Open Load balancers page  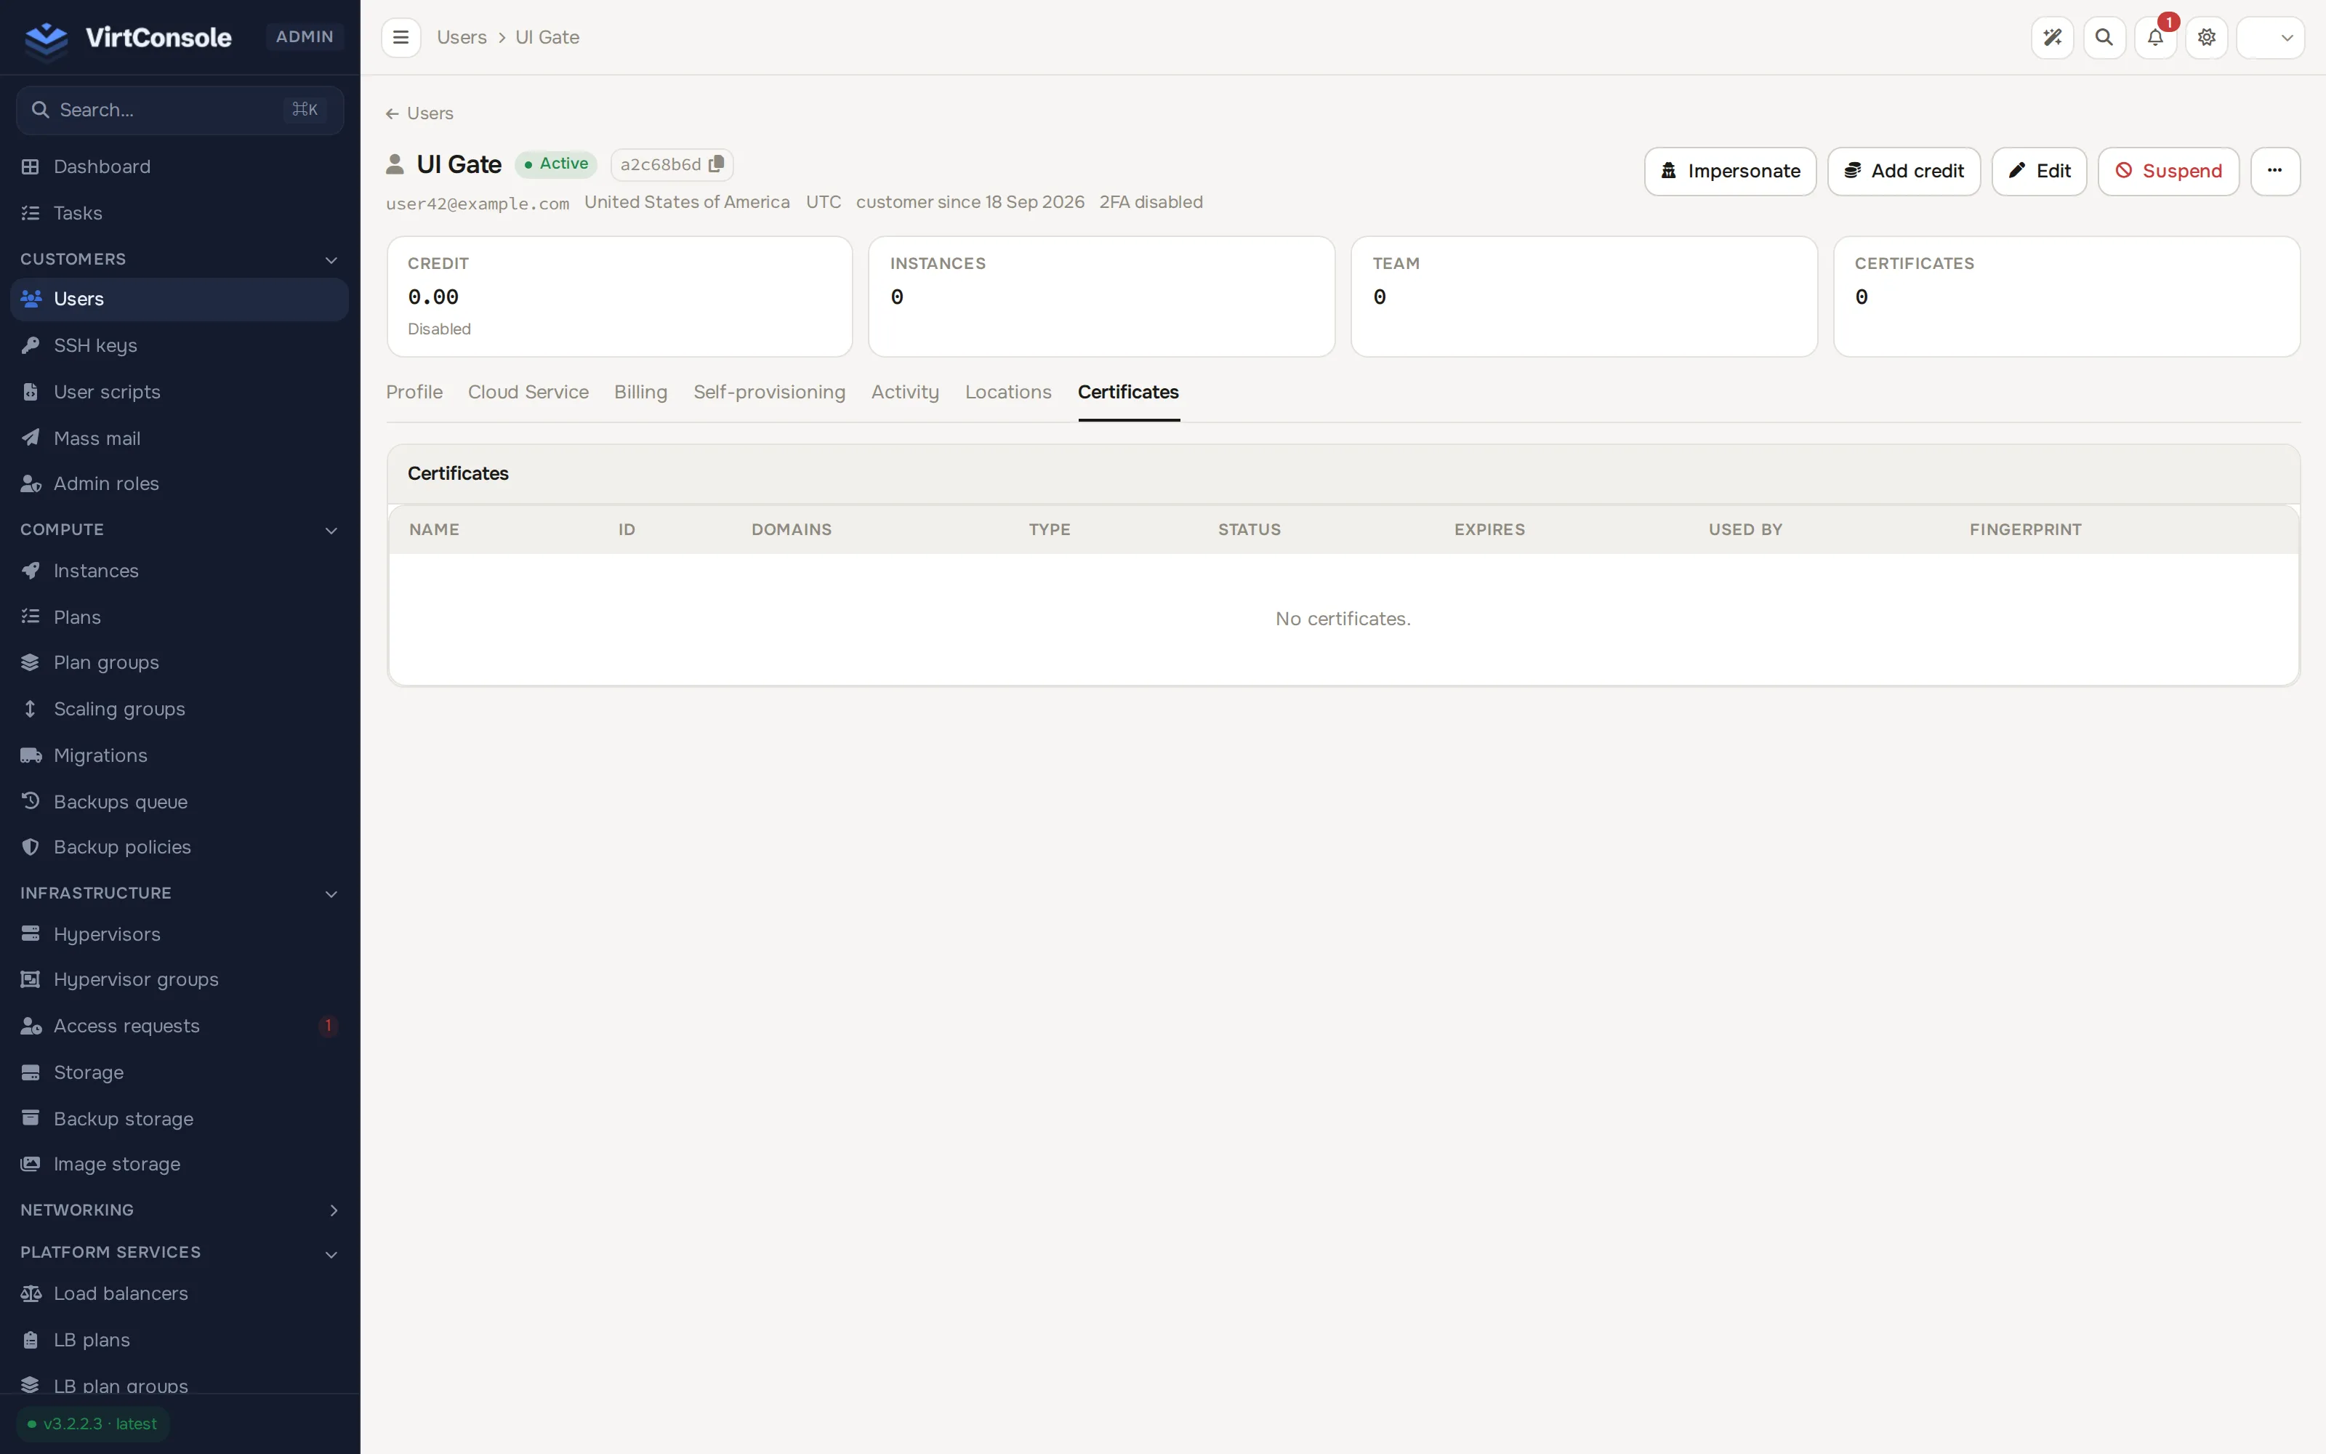click(x=180, y=1293)
